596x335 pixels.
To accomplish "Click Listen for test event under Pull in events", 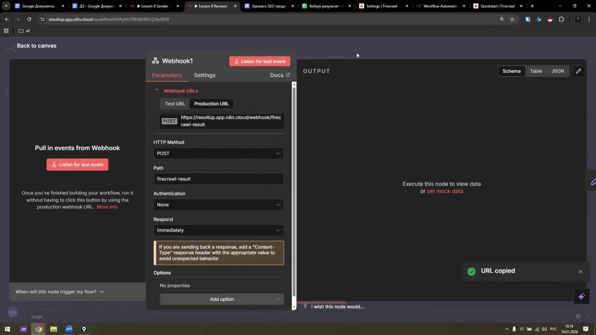I will tap(77, 165).
